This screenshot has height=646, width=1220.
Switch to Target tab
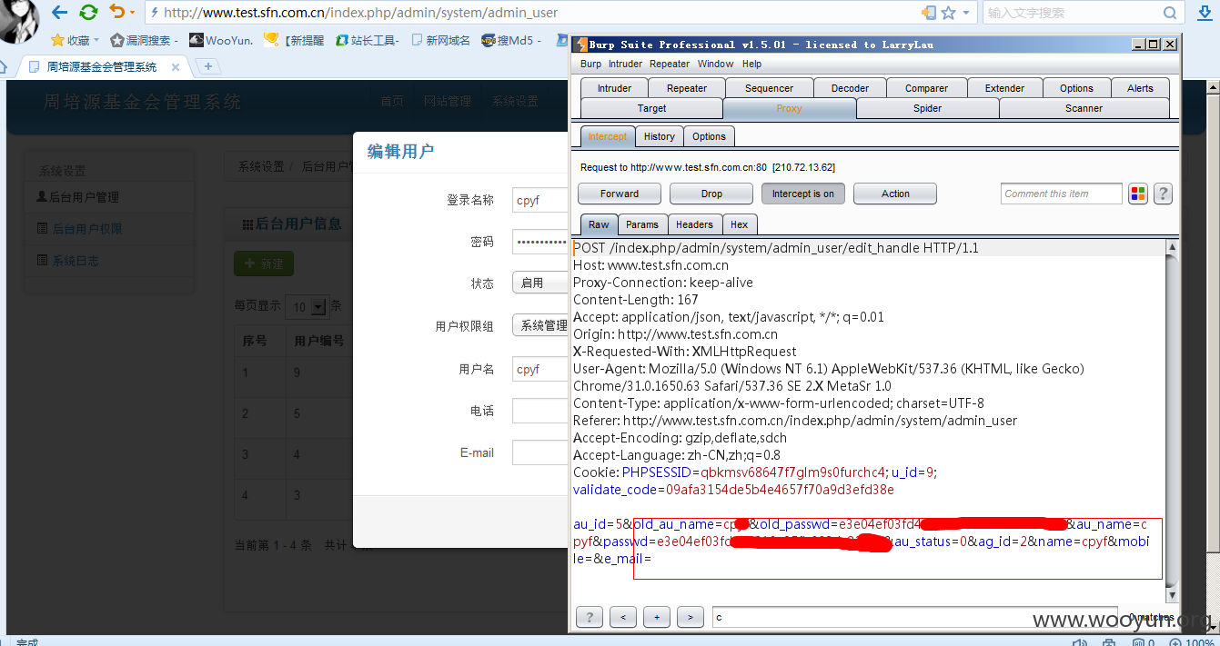point(651,108)
